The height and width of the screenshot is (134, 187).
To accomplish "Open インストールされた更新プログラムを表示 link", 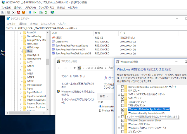I will (x=78, y=85).
